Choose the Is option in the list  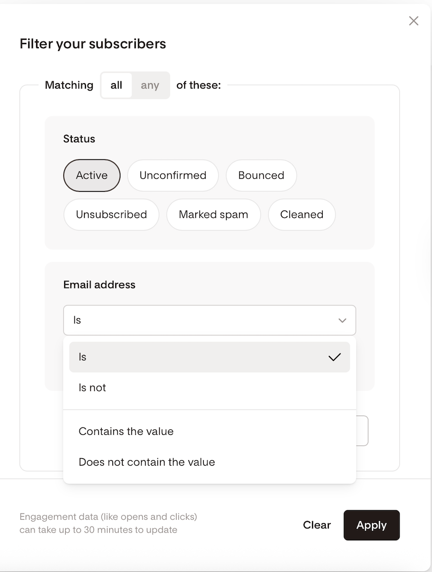[x=209, y=357]
